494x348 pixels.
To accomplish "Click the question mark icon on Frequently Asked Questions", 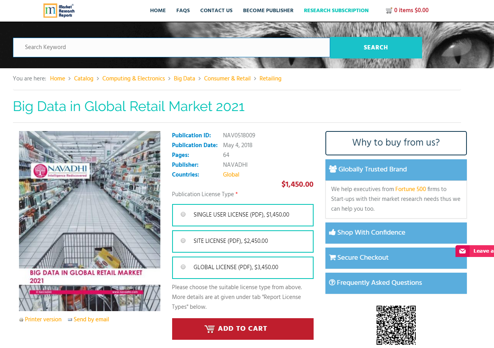I will 332,282.
